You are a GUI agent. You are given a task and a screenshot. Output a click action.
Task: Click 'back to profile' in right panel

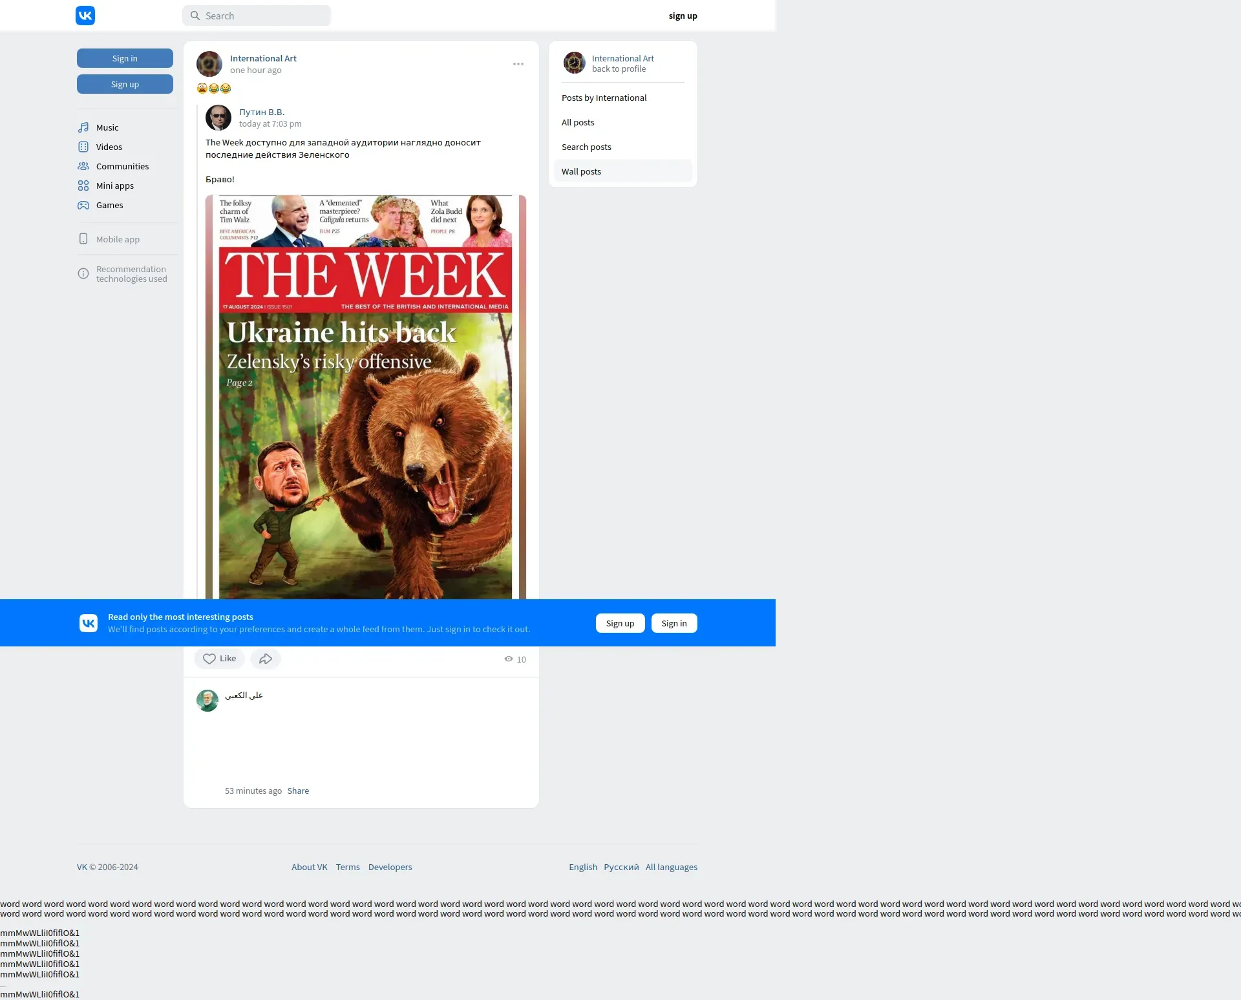[619, 69]
